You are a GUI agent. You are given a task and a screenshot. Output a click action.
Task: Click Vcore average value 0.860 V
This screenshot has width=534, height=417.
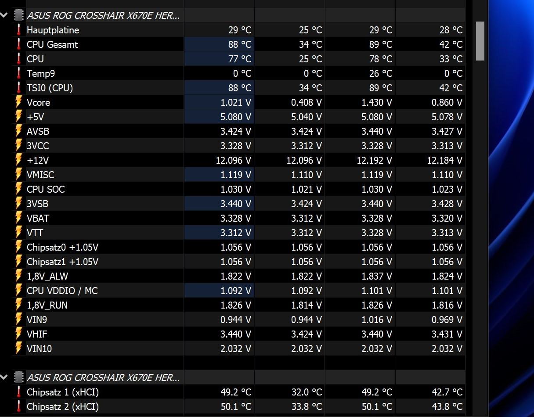point(447,102)
